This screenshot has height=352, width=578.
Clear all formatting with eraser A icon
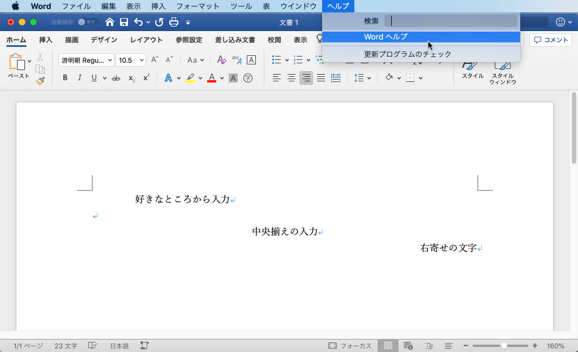221,59
